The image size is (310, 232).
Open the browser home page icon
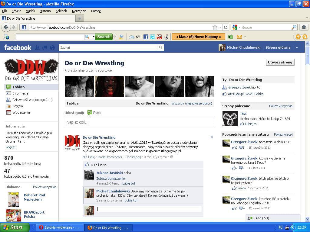click(x=304, y=27)
